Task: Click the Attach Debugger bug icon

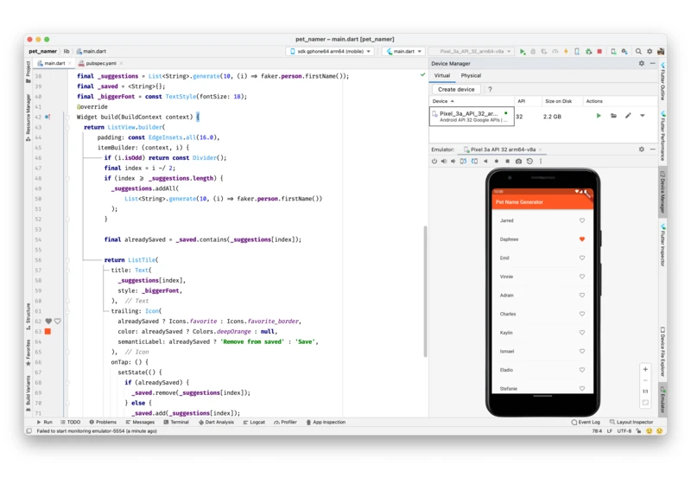Action: [x=589, y=52]
